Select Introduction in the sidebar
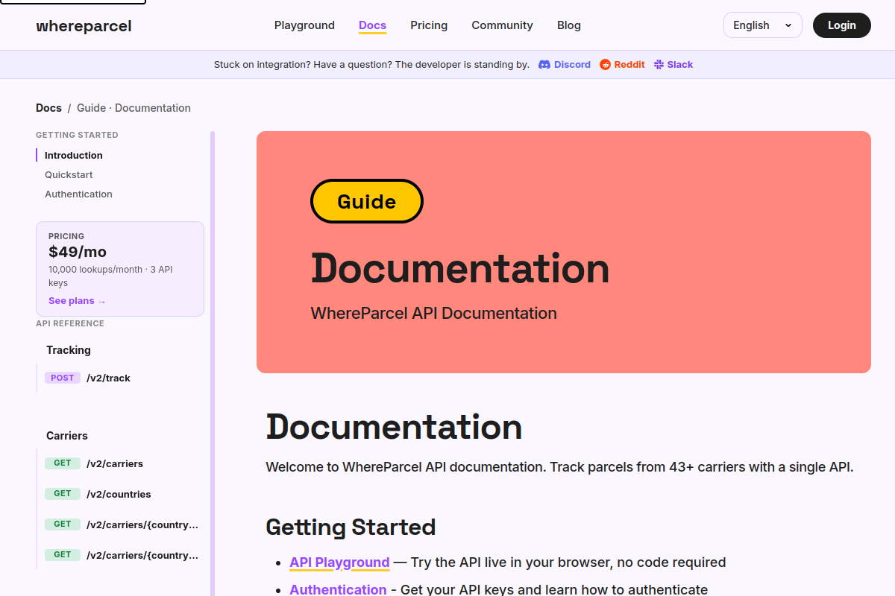895x596 pixels. [x=74, y=156]
